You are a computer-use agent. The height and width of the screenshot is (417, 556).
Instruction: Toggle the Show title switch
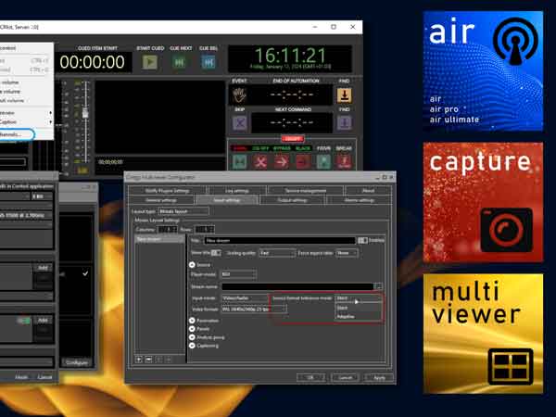coord(216,253)
